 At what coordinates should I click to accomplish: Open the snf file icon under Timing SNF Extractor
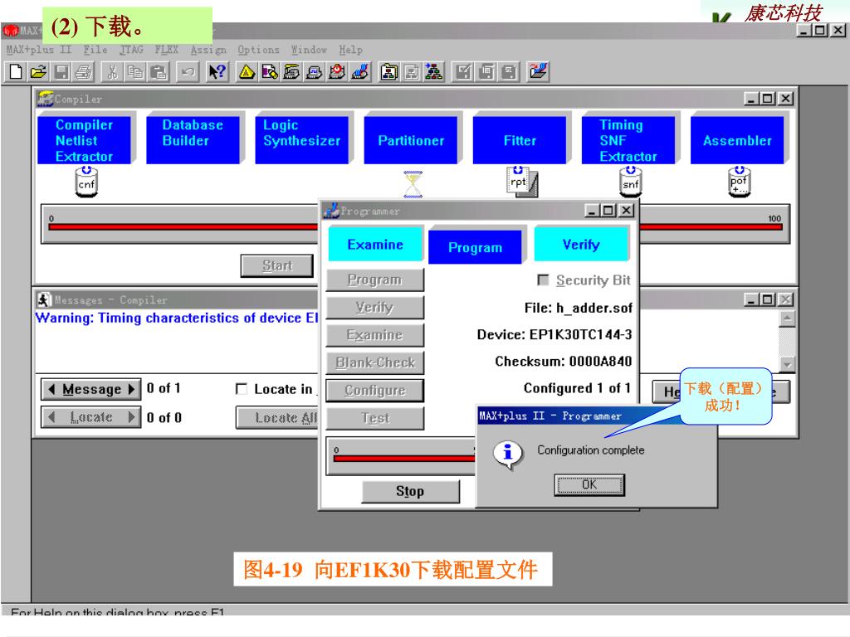pos(631,182)
